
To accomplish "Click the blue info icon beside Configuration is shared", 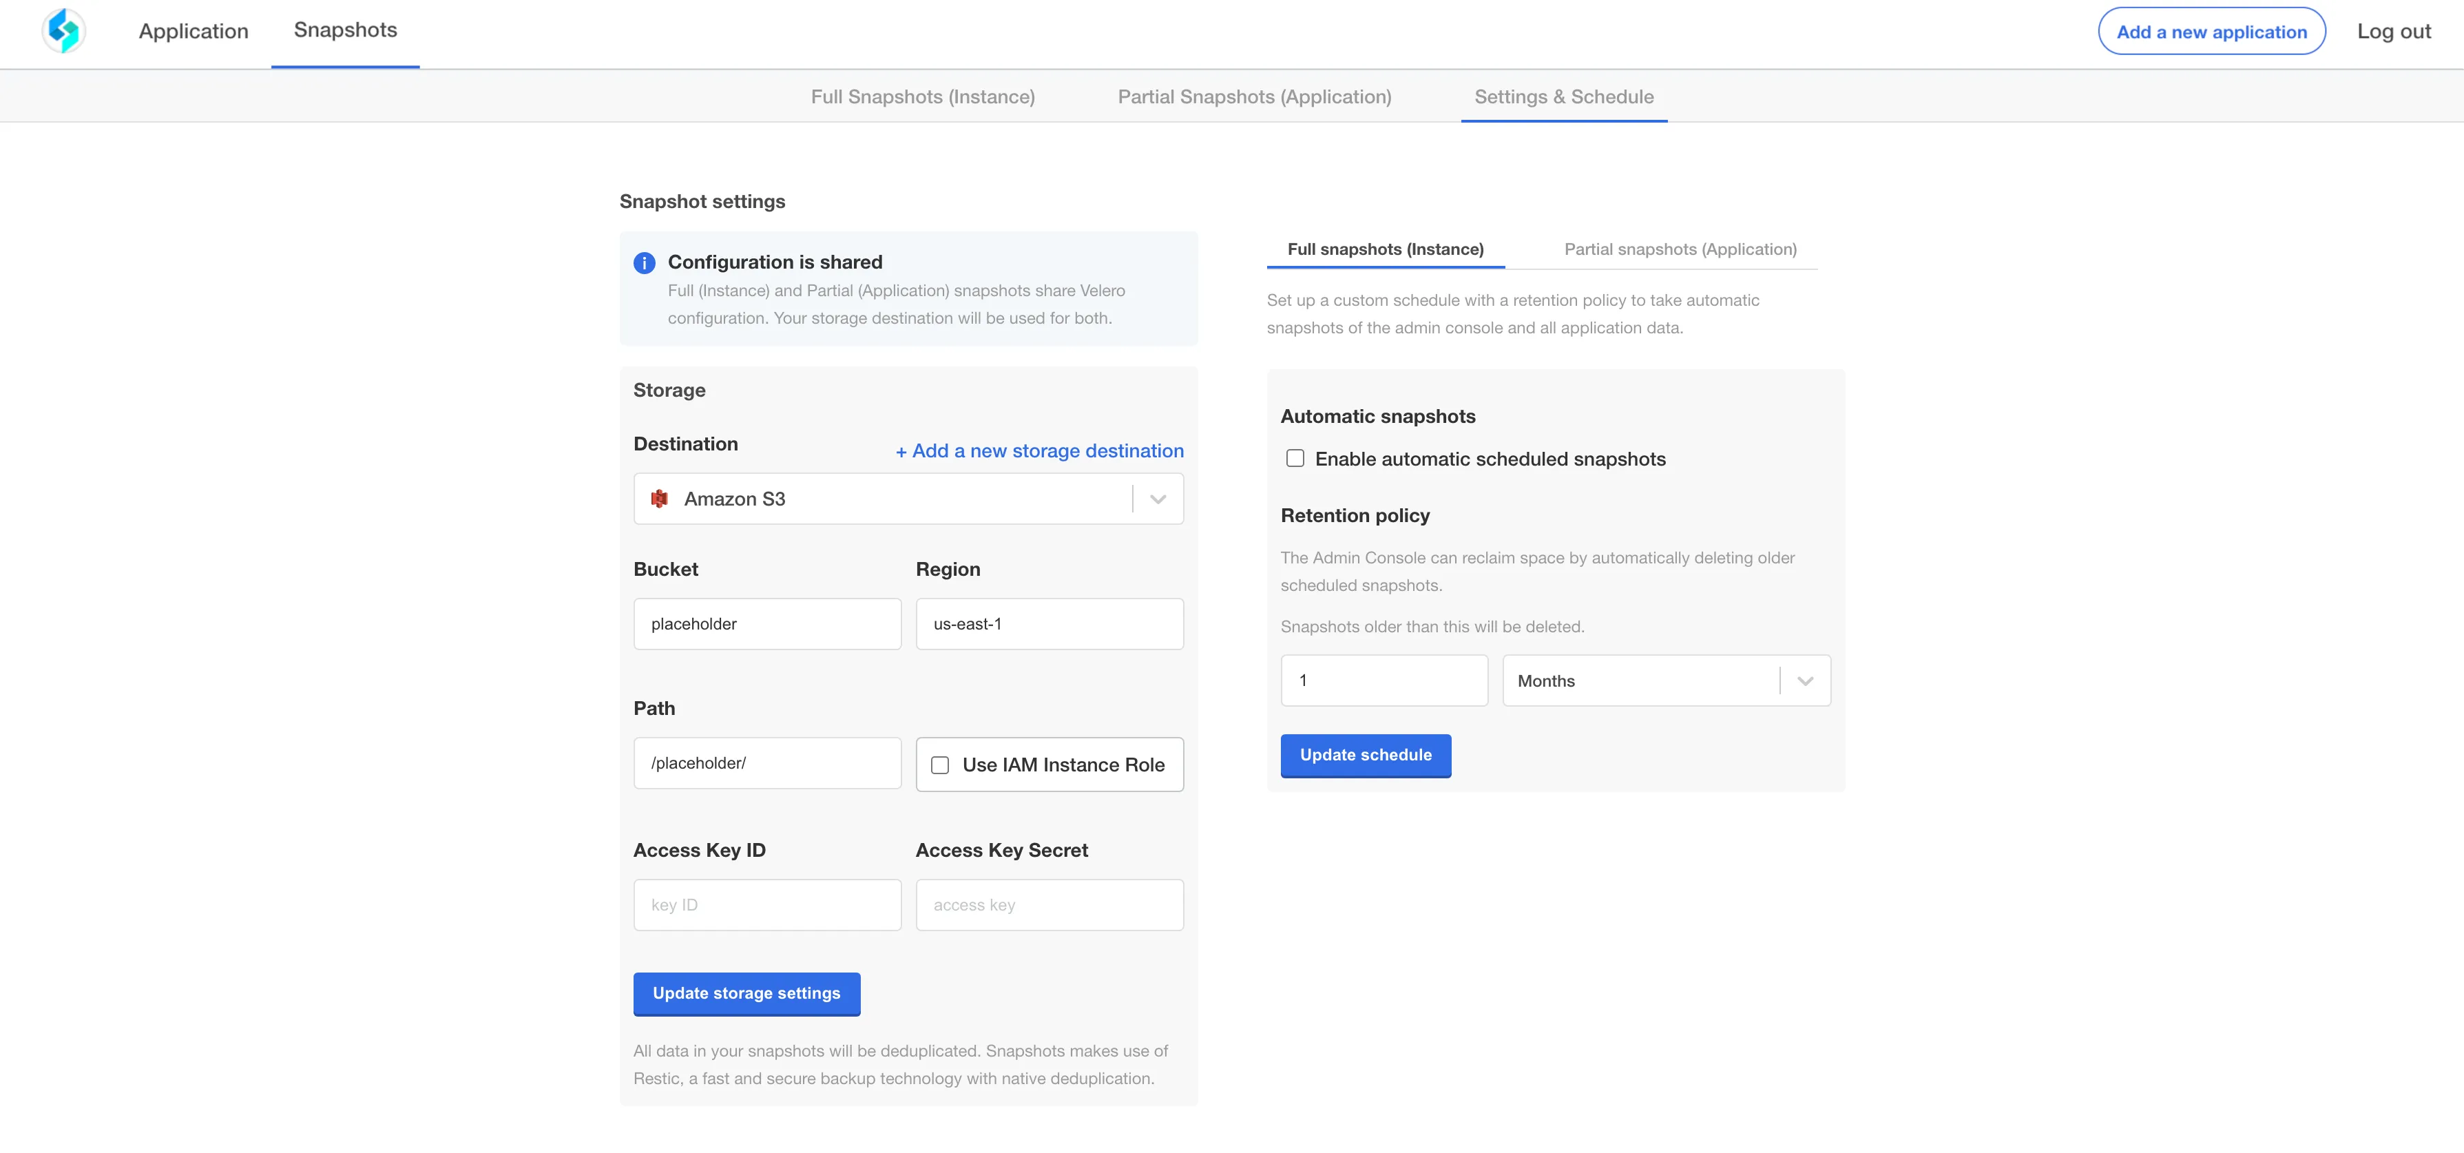I will [x=645, y=262].
